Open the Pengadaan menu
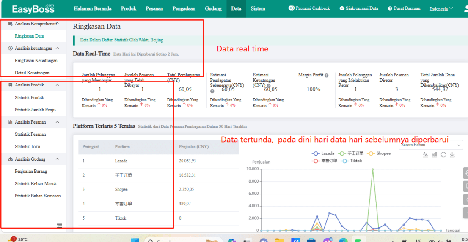Image resolution: width=468 pixels, height=242 pixels. [184, 8]
